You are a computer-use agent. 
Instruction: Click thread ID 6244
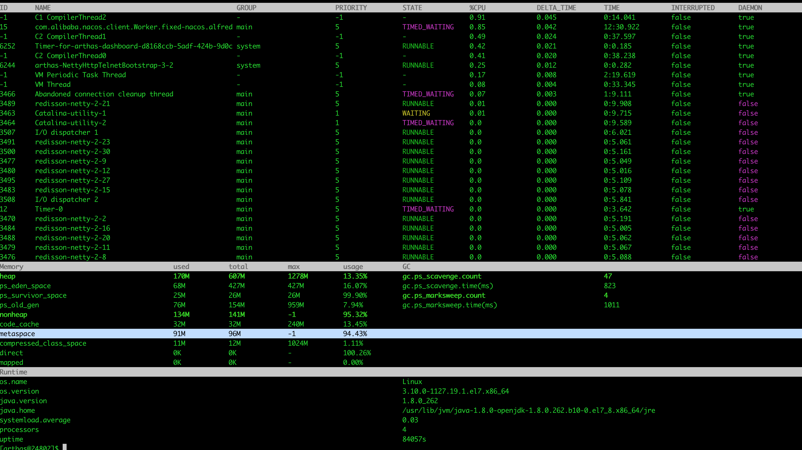(7, 65)
